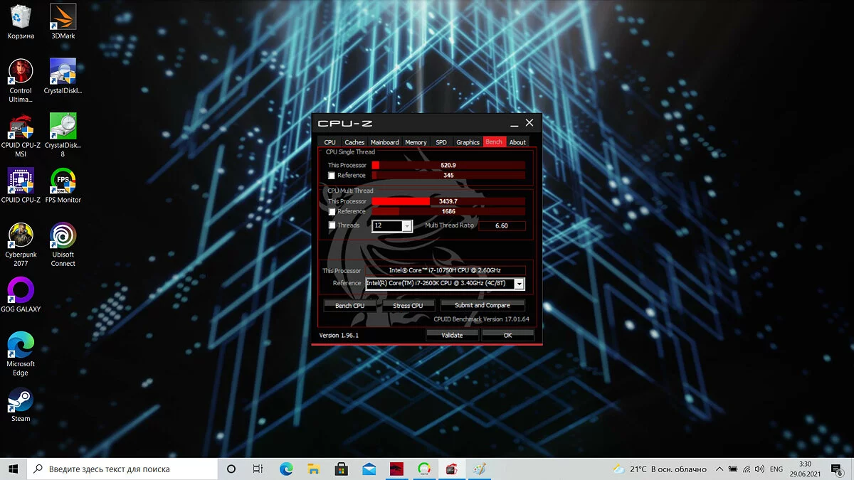This screenshot has height=480, width=854.
Task: Expand the Threads count dropdown
Action: click(x=407, y=226)
